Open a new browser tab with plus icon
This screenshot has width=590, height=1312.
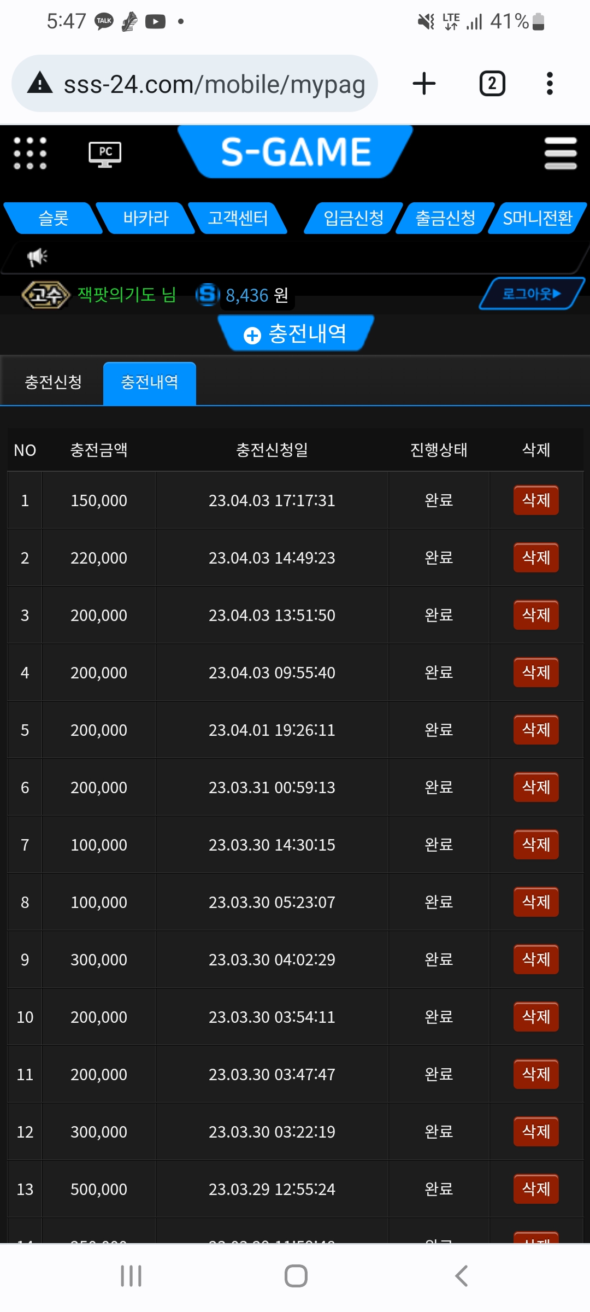424,84
